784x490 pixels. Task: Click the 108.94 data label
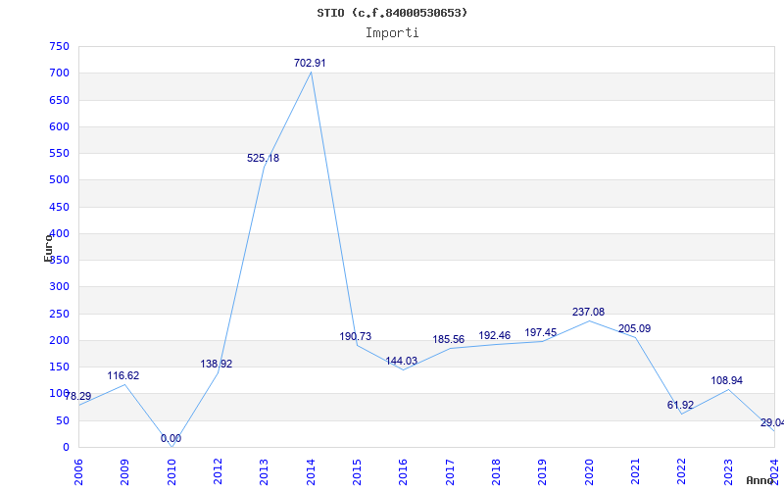(x=727, y=381)
